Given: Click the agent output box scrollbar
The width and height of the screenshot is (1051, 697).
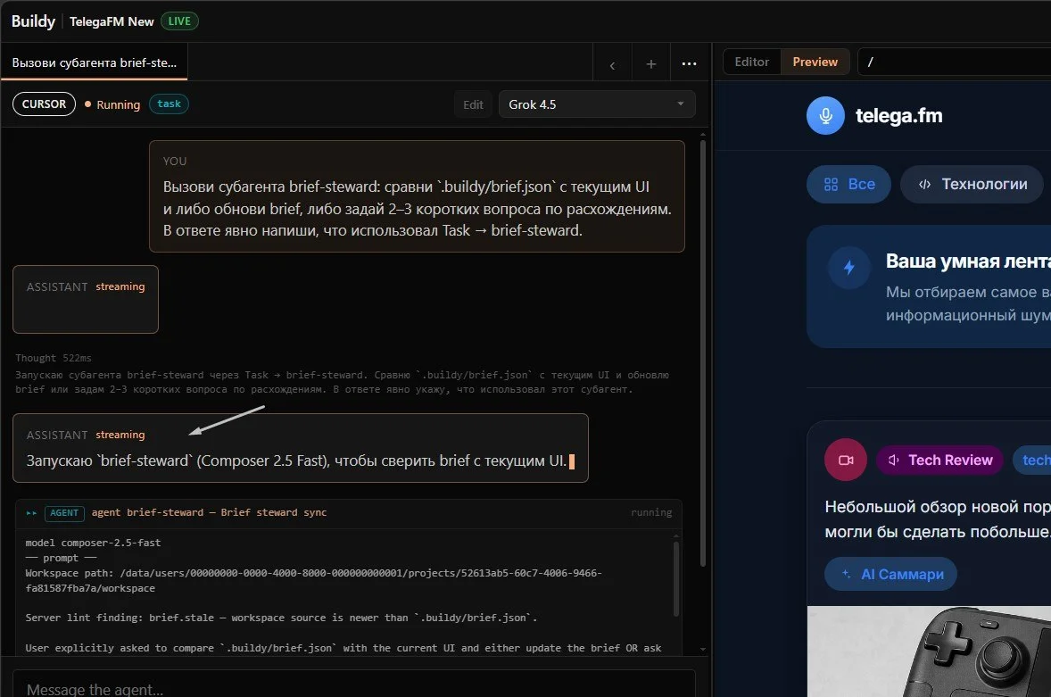Looking at the screenshot, I should coord(675,580).
